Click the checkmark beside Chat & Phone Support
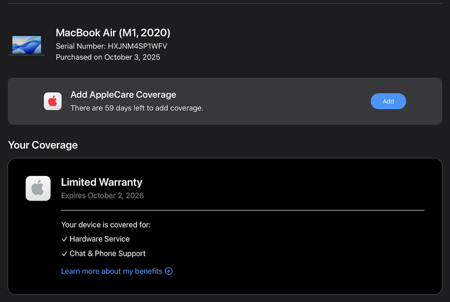Screen dimensions: 450x302 [x=64, y=254]
